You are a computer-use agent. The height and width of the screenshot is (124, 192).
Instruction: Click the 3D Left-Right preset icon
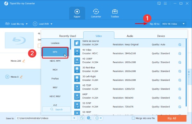[x=77, y=79]
